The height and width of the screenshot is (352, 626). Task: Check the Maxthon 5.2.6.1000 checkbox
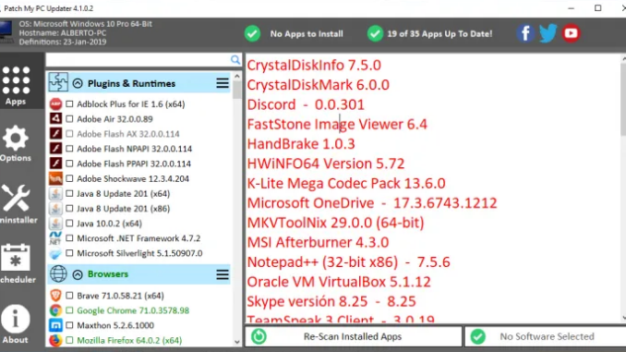(x=69, y=325)
